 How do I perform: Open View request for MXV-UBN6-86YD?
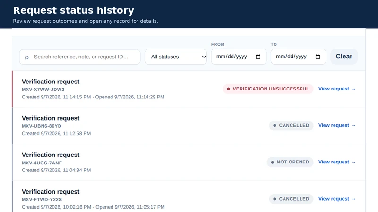tap(337, 125)
